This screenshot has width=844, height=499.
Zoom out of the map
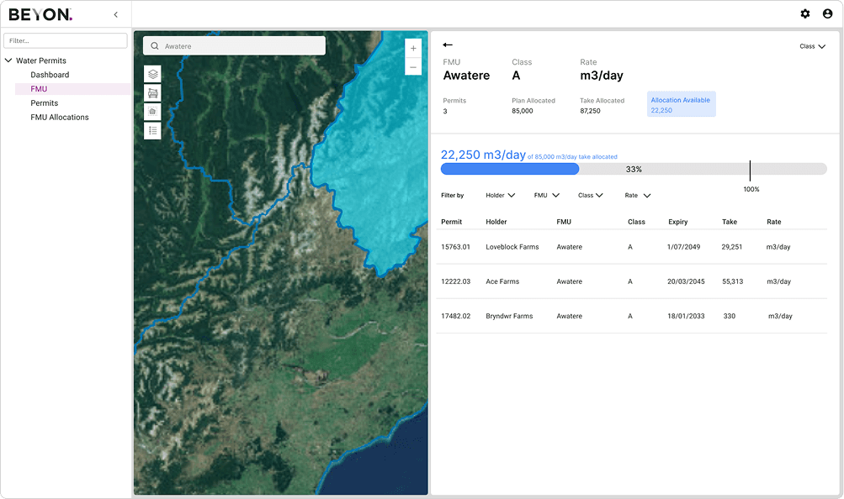coord(413,66)
